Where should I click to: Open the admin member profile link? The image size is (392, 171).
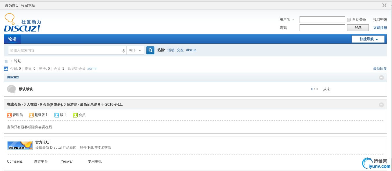[x=92, y=69]
